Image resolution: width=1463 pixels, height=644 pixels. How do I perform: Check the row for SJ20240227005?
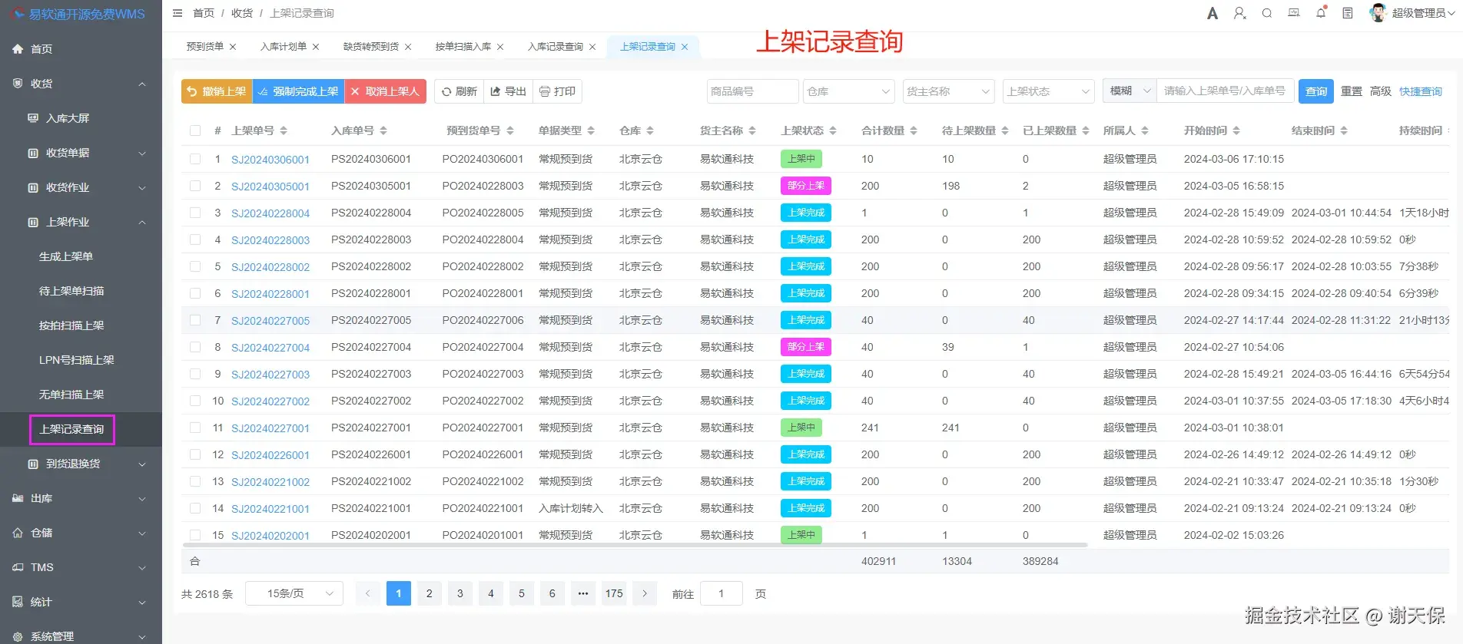point(195,320)
